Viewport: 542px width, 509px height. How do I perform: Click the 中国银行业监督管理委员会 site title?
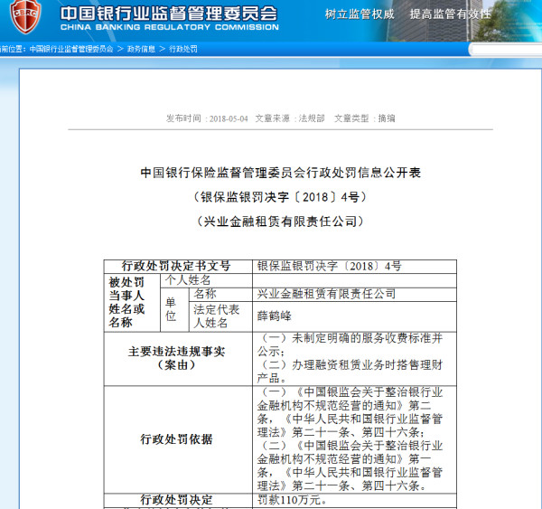(169, 14)
